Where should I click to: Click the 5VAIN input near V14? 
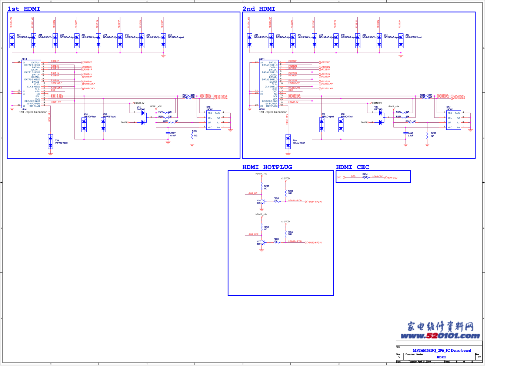coord(124,122)
